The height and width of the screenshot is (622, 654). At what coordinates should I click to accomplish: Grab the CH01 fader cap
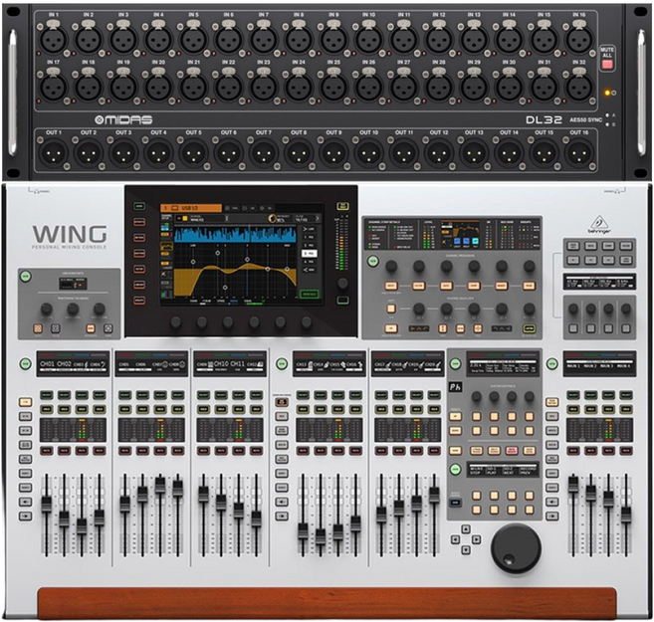click(x=47, y=504)
